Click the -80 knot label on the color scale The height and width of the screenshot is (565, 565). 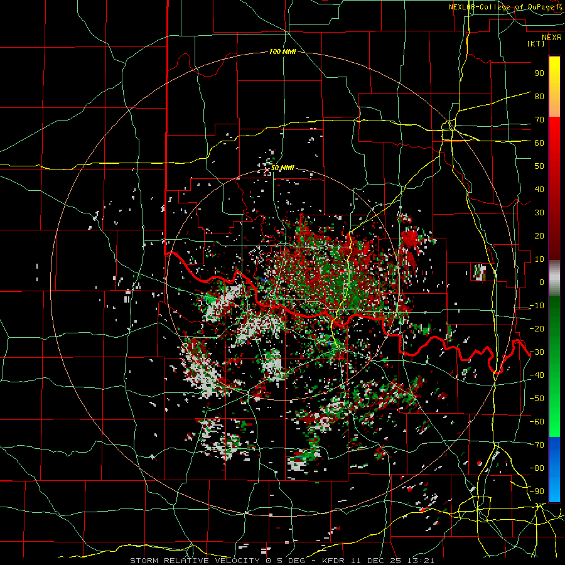pyautogui.click(x=537, y=468)
